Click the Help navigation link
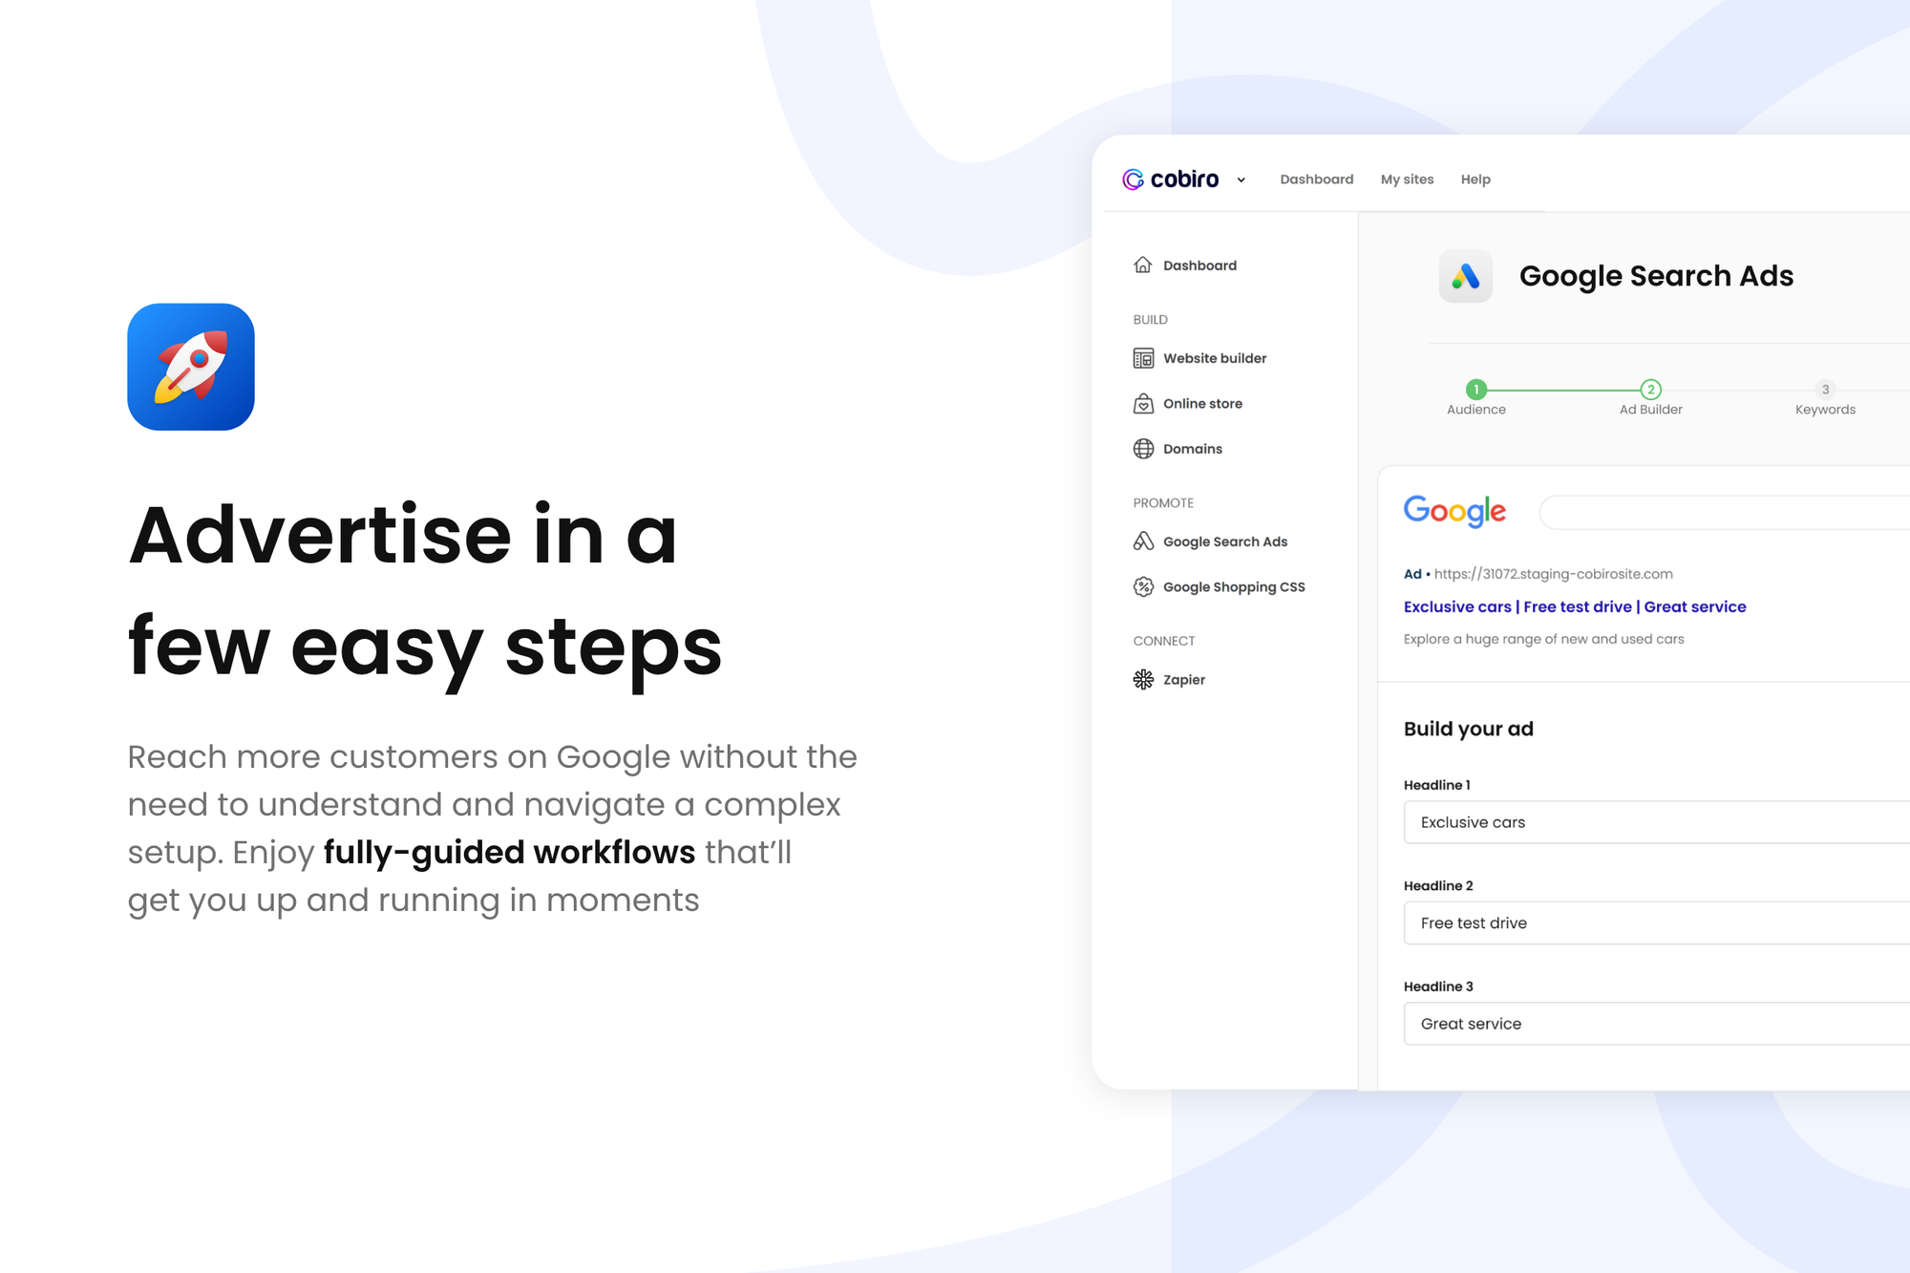The image size is (1910, 1273). click(1475, 179)
